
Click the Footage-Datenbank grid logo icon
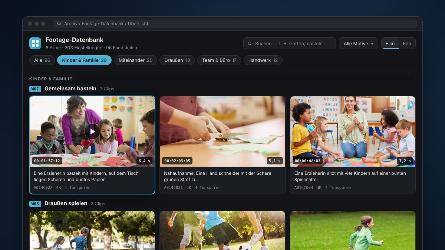pyautogui.click(x=35, y=43)
